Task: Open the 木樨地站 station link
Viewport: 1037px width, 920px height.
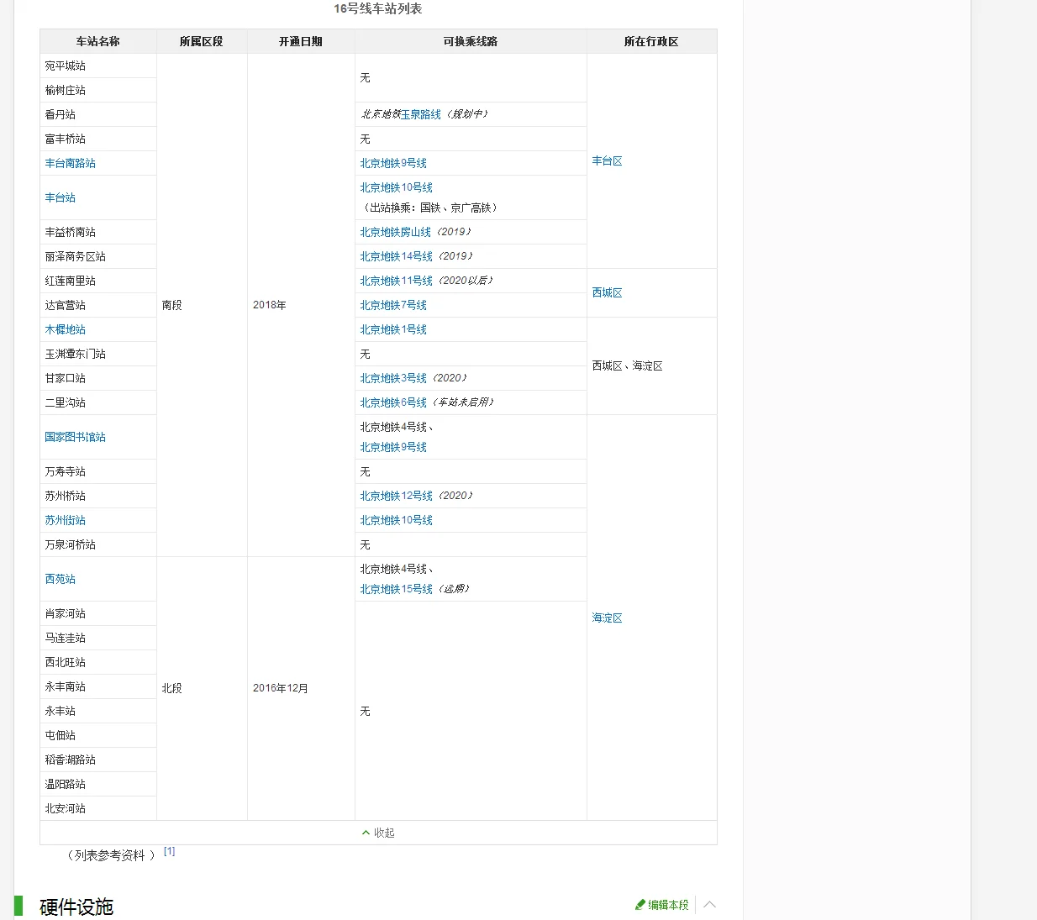Action: point(65,329)
